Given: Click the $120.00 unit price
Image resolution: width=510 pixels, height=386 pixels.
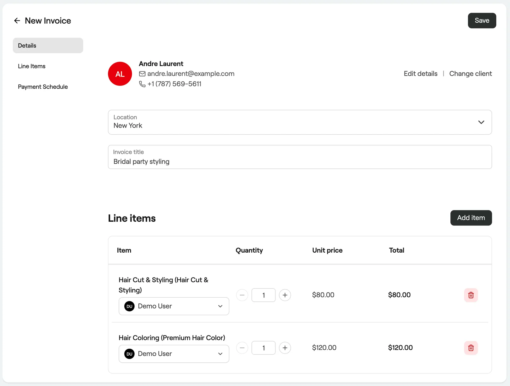Looking at the screenshot, I should click(x=324, y=348).
